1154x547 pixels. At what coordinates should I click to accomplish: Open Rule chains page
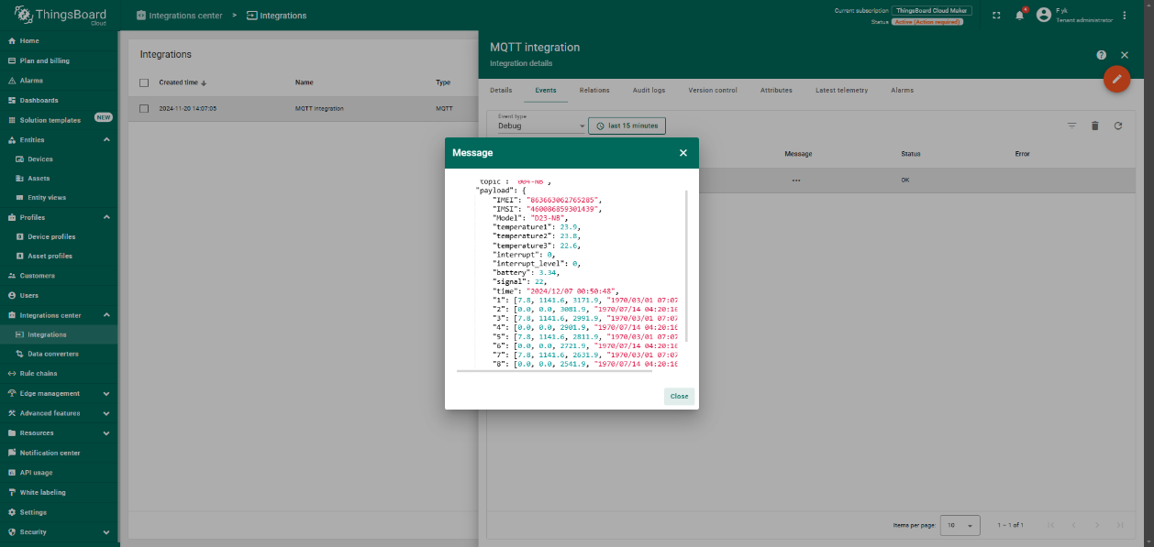[59, 373]
